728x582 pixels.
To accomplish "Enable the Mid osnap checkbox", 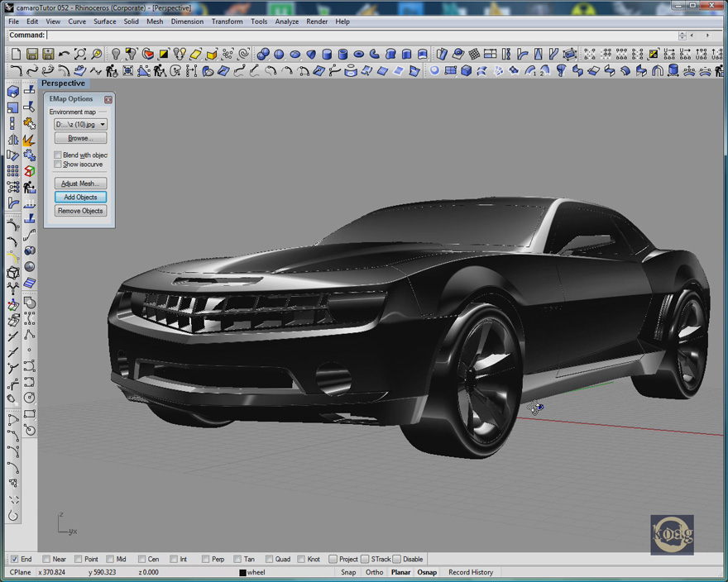I will pos(110,559).
